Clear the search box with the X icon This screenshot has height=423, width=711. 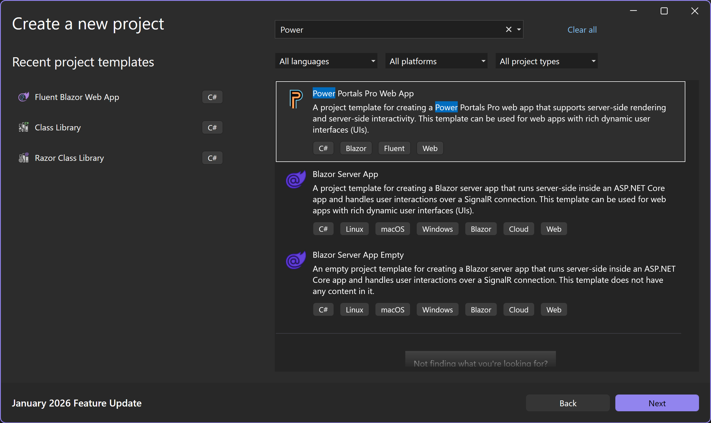[508, 29]
